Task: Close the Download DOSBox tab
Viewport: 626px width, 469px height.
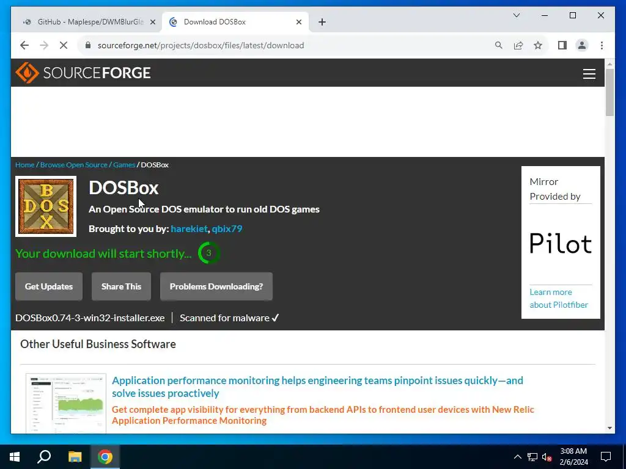Action: 298,22
